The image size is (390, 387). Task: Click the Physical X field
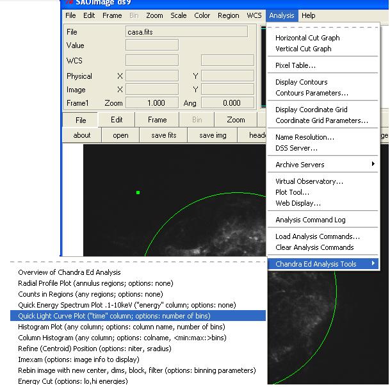coord(152,76)
